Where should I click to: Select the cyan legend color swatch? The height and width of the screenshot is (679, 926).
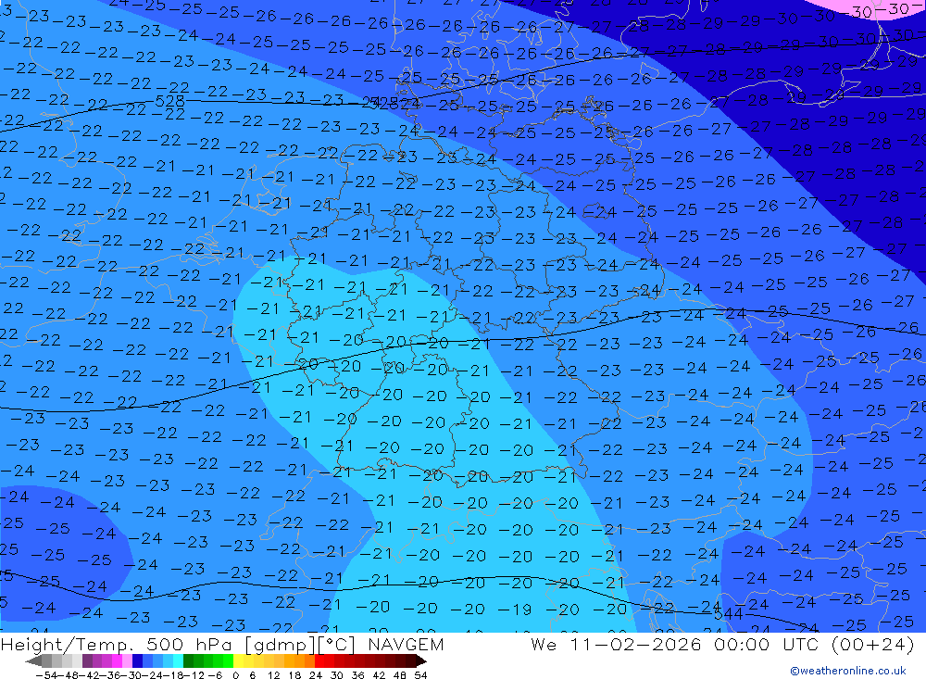point(178,661)
